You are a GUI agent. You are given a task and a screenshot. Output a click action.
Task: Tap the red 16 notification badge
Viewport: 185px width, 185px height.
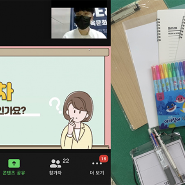[x=104, y=159]
